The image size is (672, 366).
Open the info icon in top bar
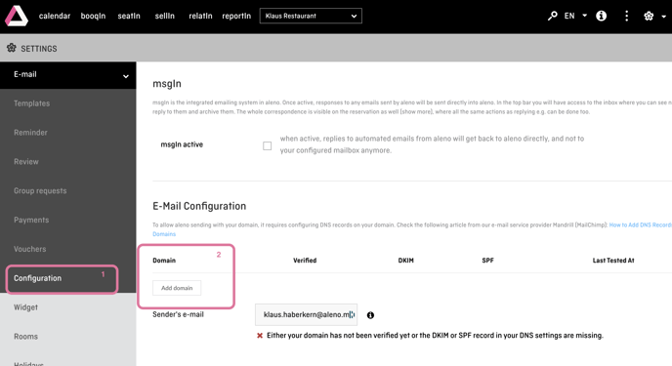pyautogui.click(x=602, y=16)
